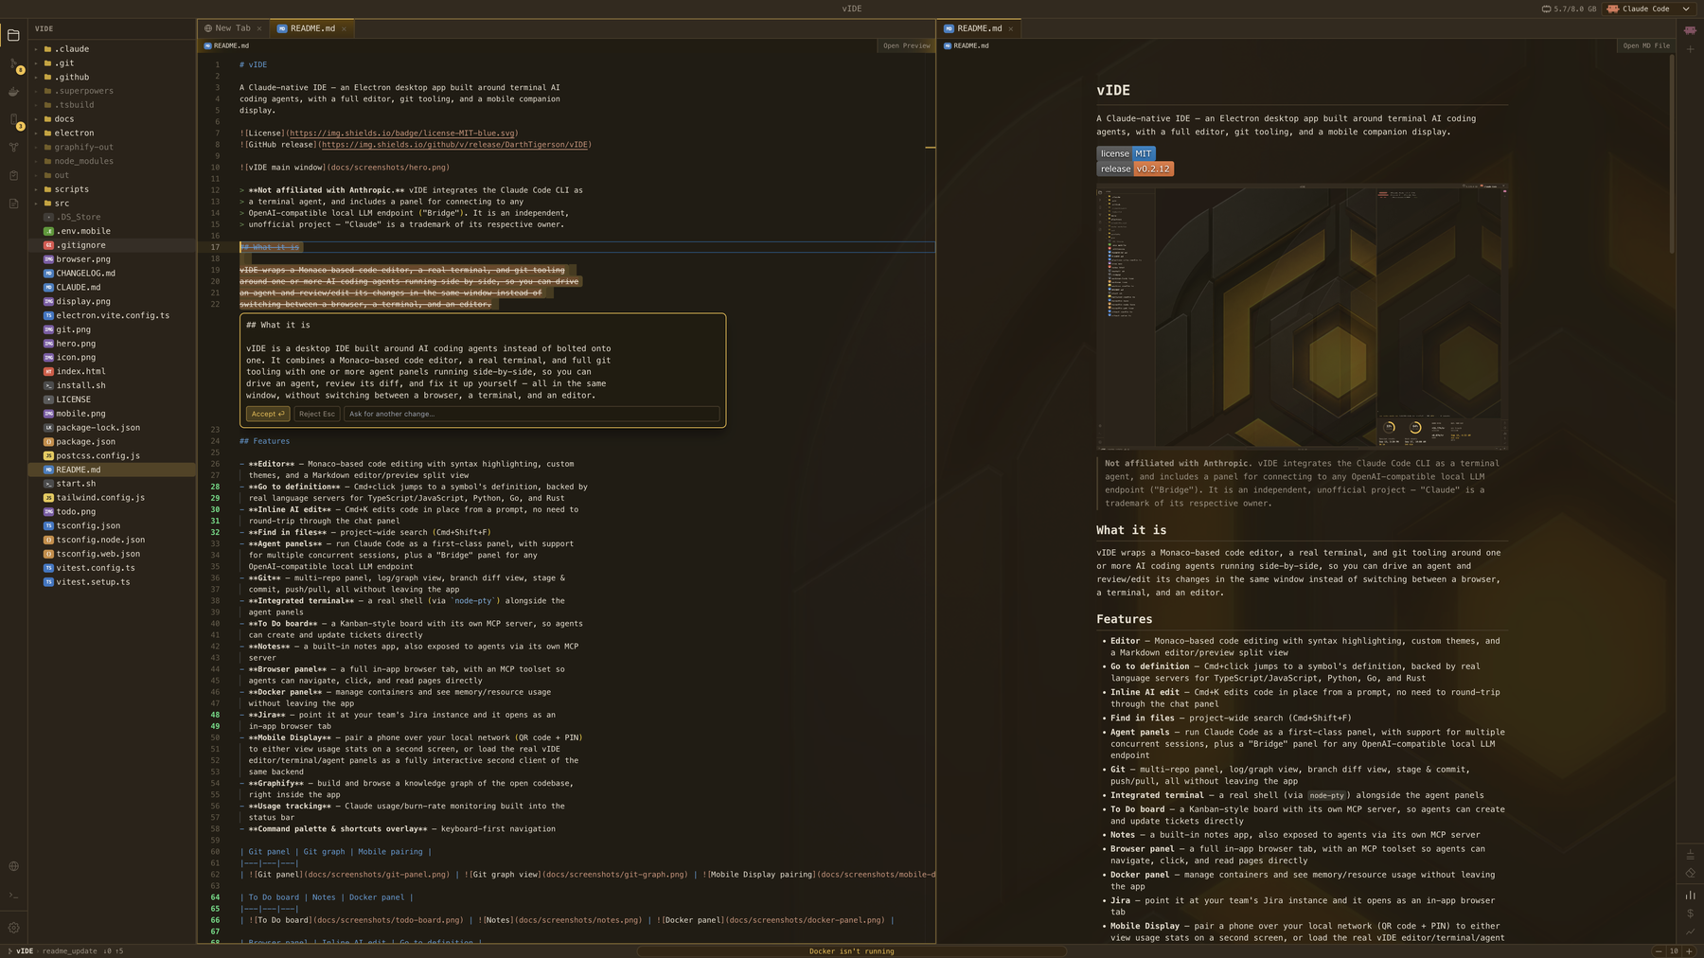Increase font size with plus button
Screen dimensions: 1704x958
[x=1689, y=951]
